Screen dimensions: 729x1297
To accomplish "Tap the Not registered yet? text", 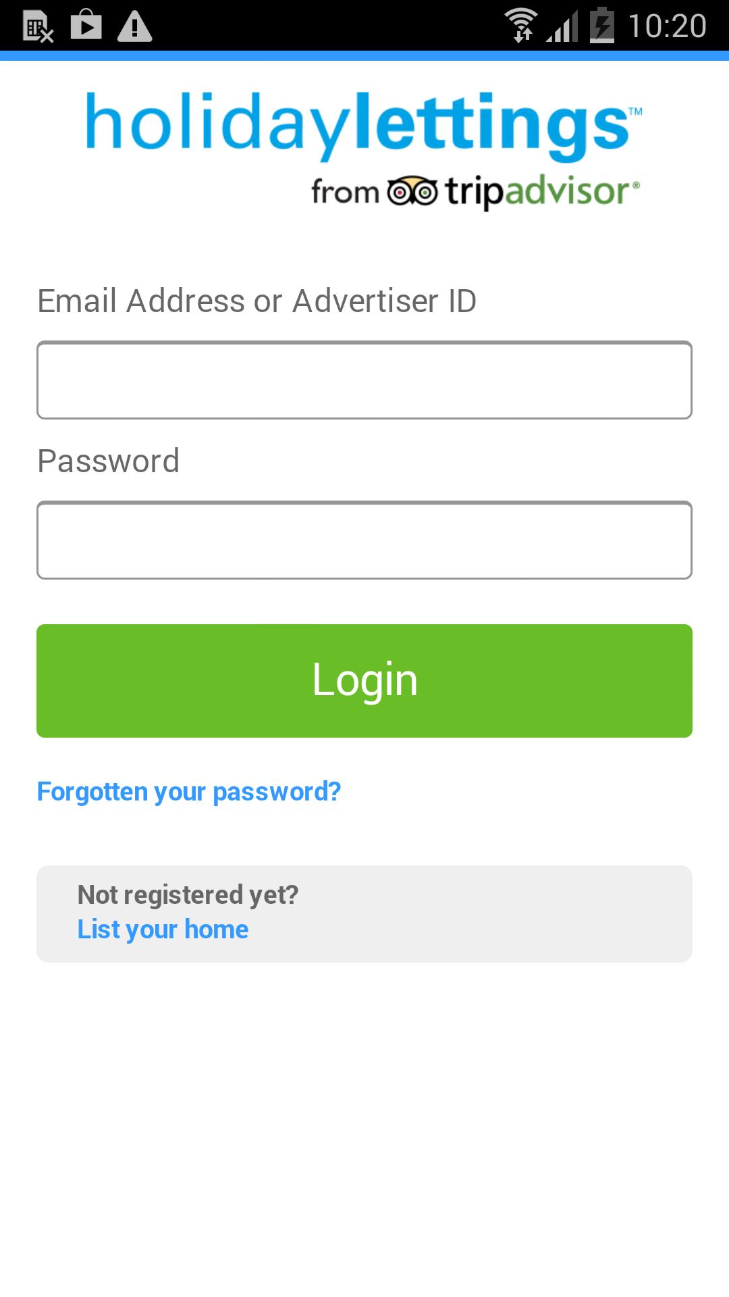I will coord(188,895).
